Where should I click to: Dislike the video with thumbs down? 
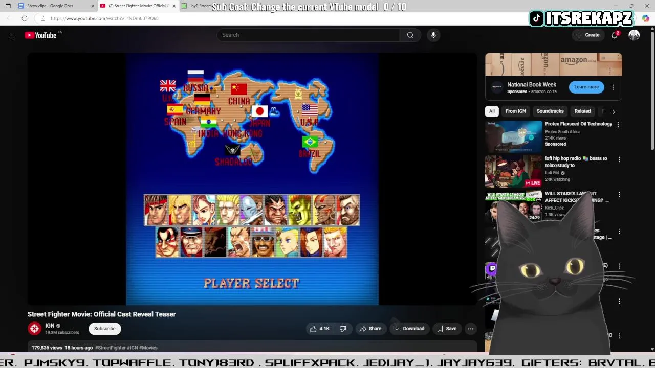(343, 329)
